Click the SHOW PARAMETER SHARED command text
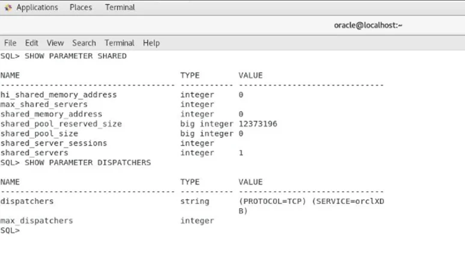Screen dimensions: 465x253 coord(76,56)
